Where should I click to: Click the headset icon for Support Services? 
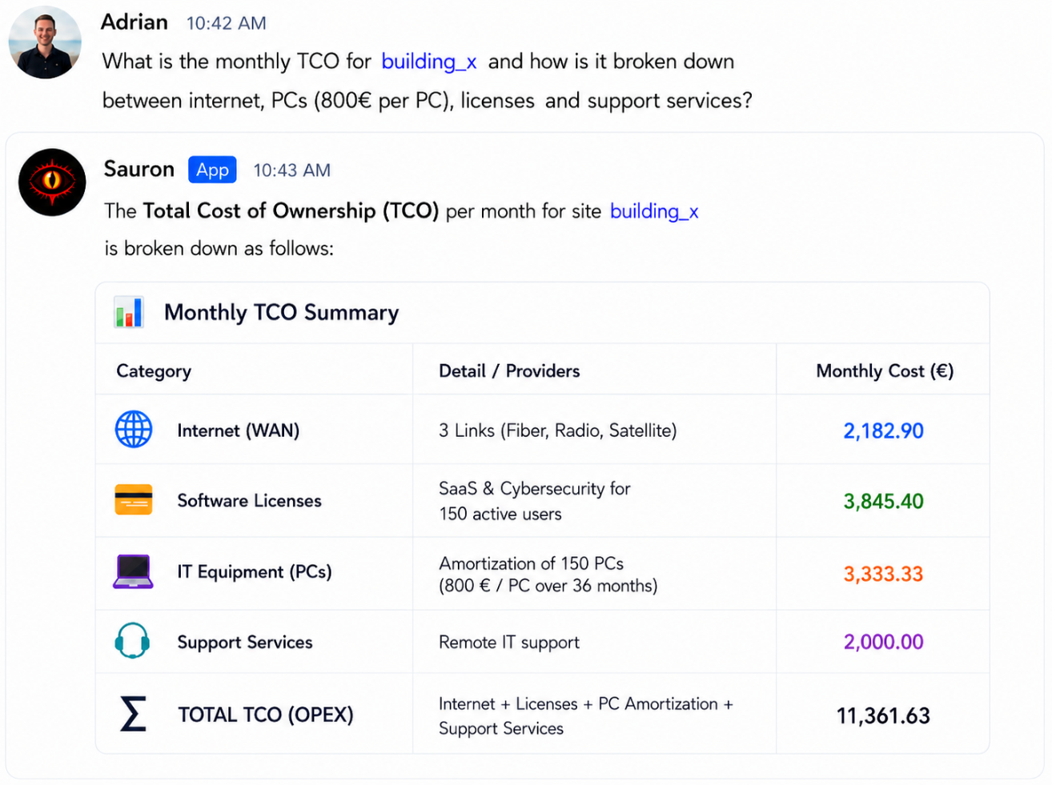[x=132, y=641]
